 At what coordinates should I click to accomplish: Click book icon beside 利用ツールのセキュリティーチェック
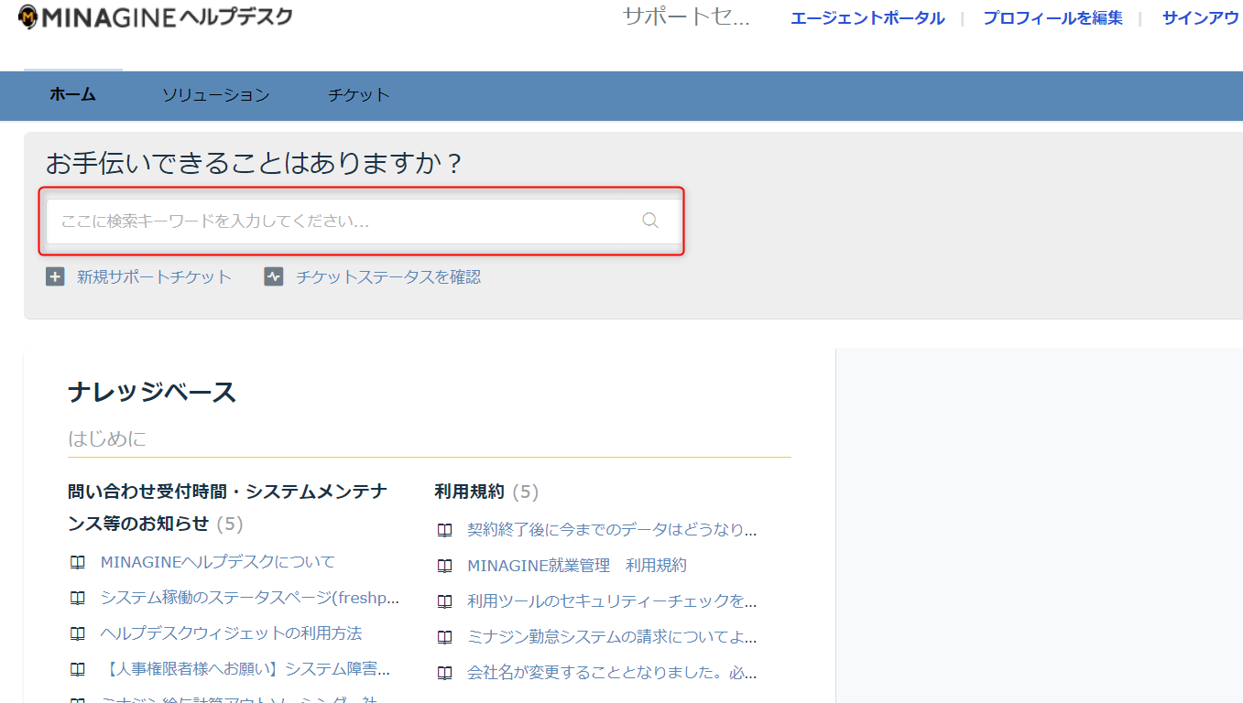click(444, 601)
